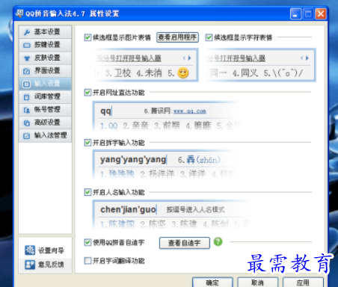Screen dimensions: 338x287
Task: Click the wrench icon beside 基本设置
Action: coord(27,32)
